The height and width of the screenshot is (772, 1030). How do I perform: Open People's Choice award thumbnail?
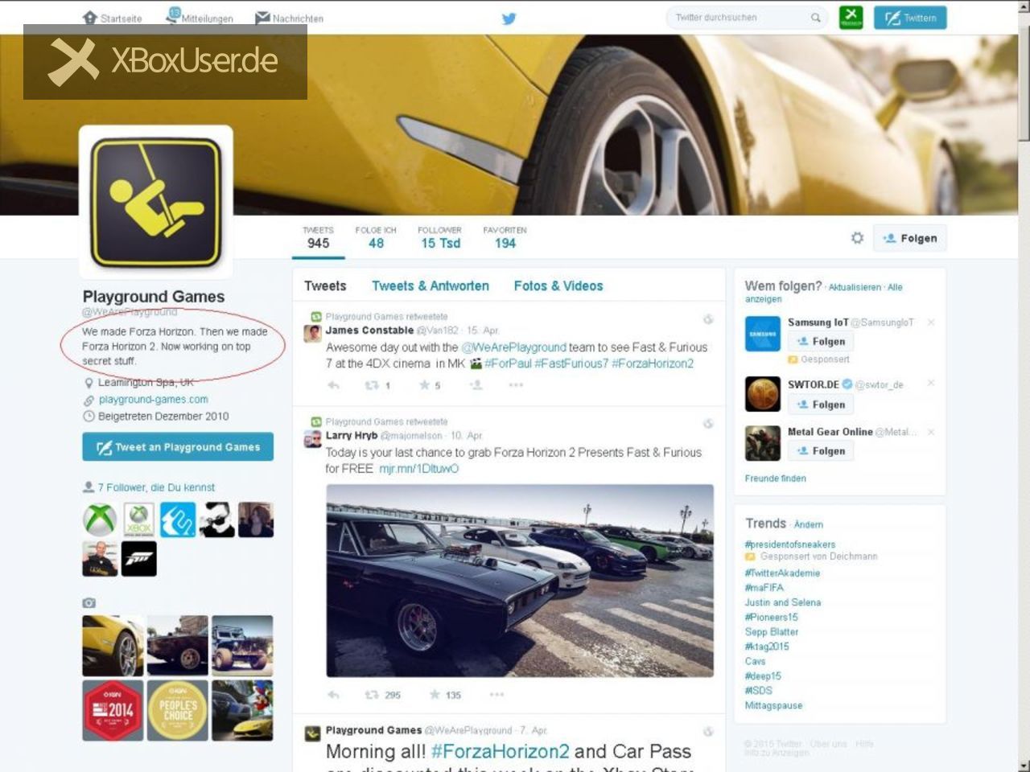178,710
